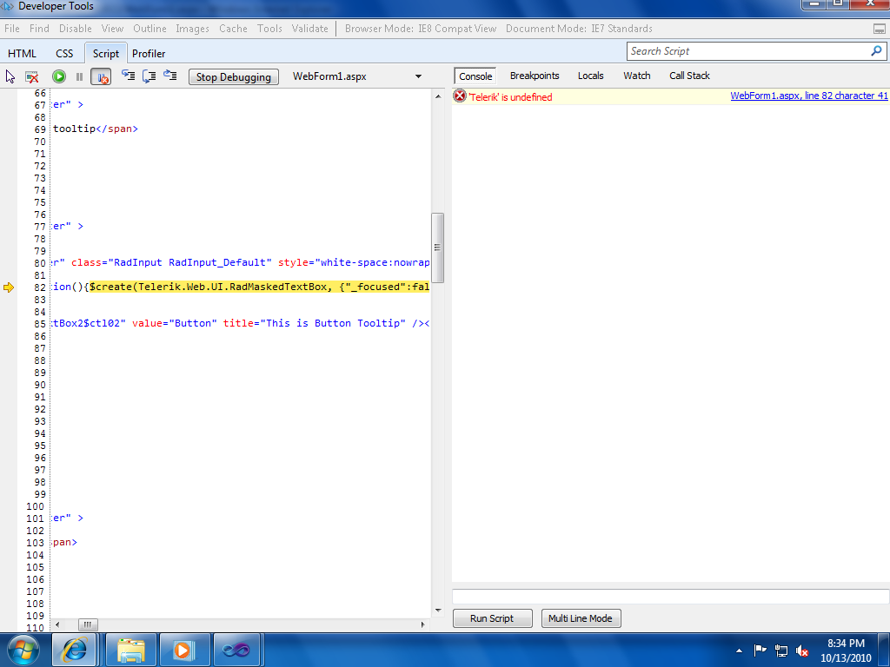890x667 pixels.
Task: Click vertical scrollbar up arrow in code pane
Action: pos(438,97)
